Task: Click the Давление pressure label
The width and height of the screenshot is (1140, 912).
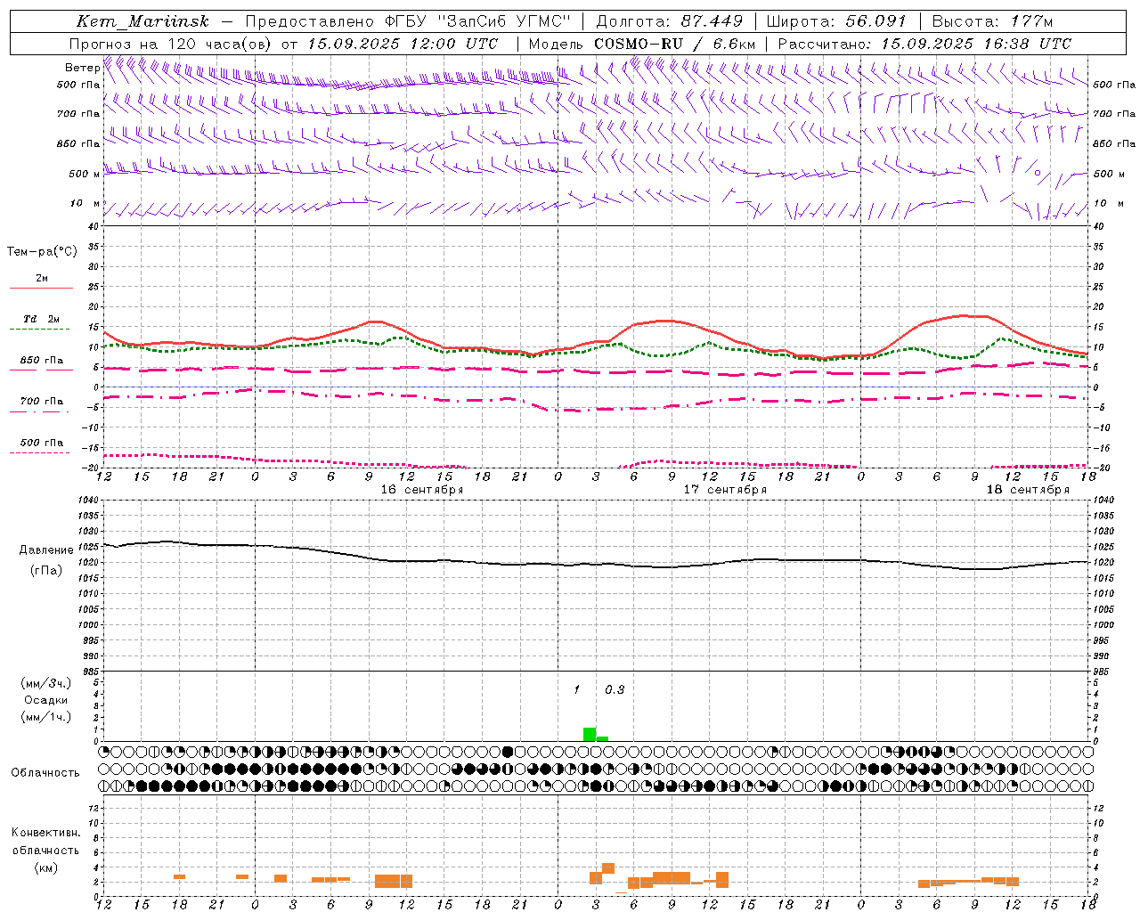Action: [46, 550]
